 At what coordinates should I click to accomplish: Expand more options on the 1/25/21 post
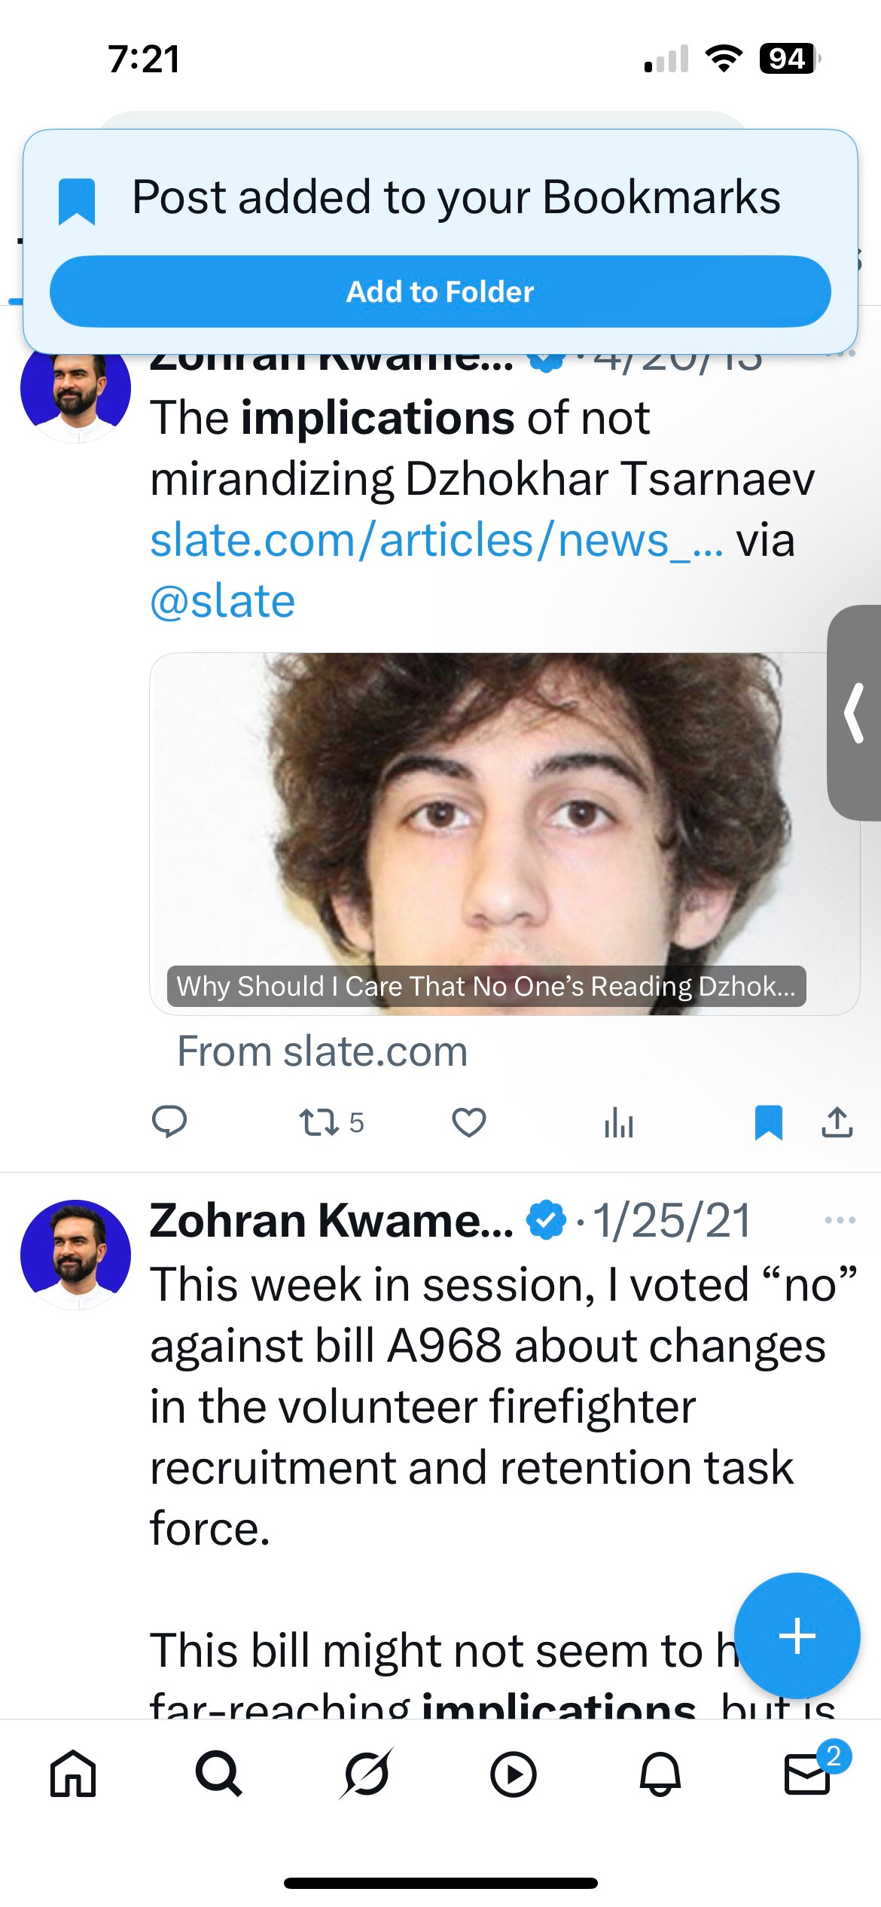840,1220
